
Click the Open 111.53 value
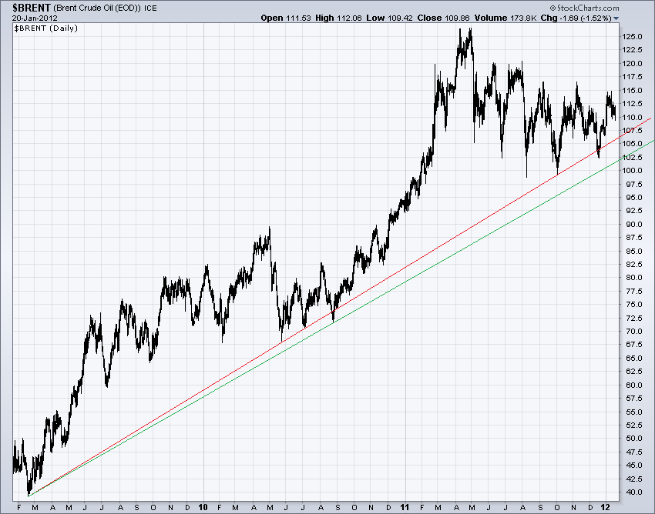286,18
